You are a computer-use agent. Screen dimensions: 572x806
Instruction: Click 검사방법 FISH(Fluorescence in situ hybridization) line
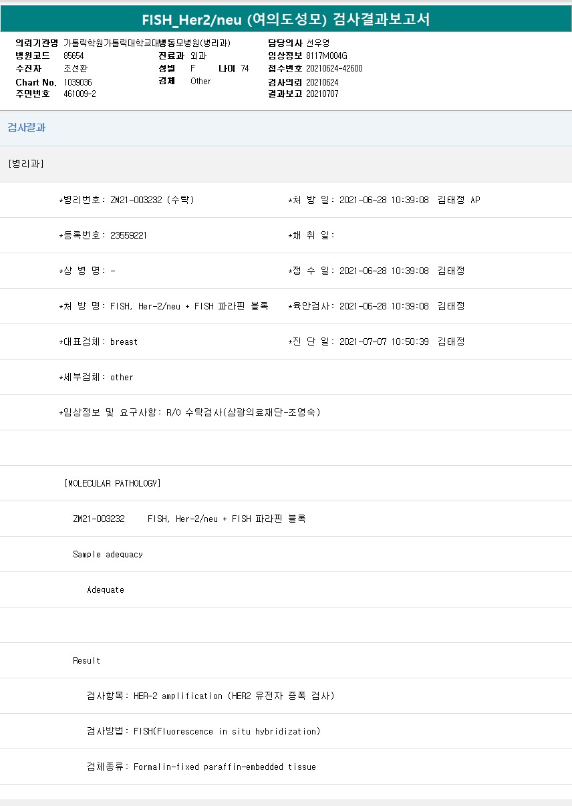click(204, 731)
